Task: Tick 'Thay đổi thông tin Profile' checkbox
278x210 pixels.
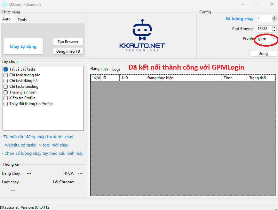Action: tap(5, 104)
